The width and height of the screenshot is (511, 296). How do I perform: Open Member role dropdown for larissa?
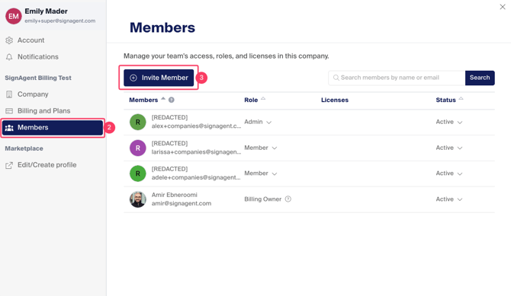[261, 148]
